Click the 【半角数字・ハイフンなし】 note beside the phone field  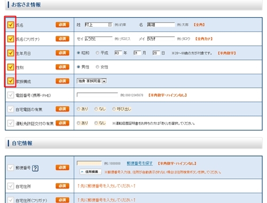pyautogui.click(x=168, y=95)
